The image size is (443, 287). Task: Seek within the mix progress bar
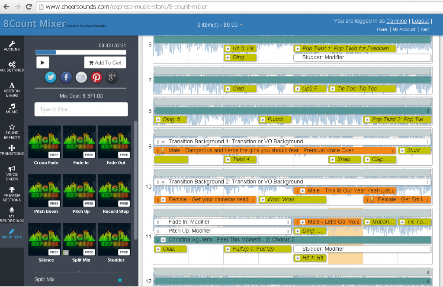pyautogui.click(x=81, y=52)
